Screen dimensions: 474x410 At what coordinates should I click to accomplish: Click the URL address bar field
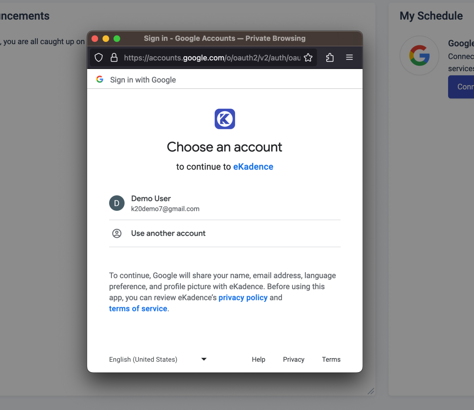(212, 57)
